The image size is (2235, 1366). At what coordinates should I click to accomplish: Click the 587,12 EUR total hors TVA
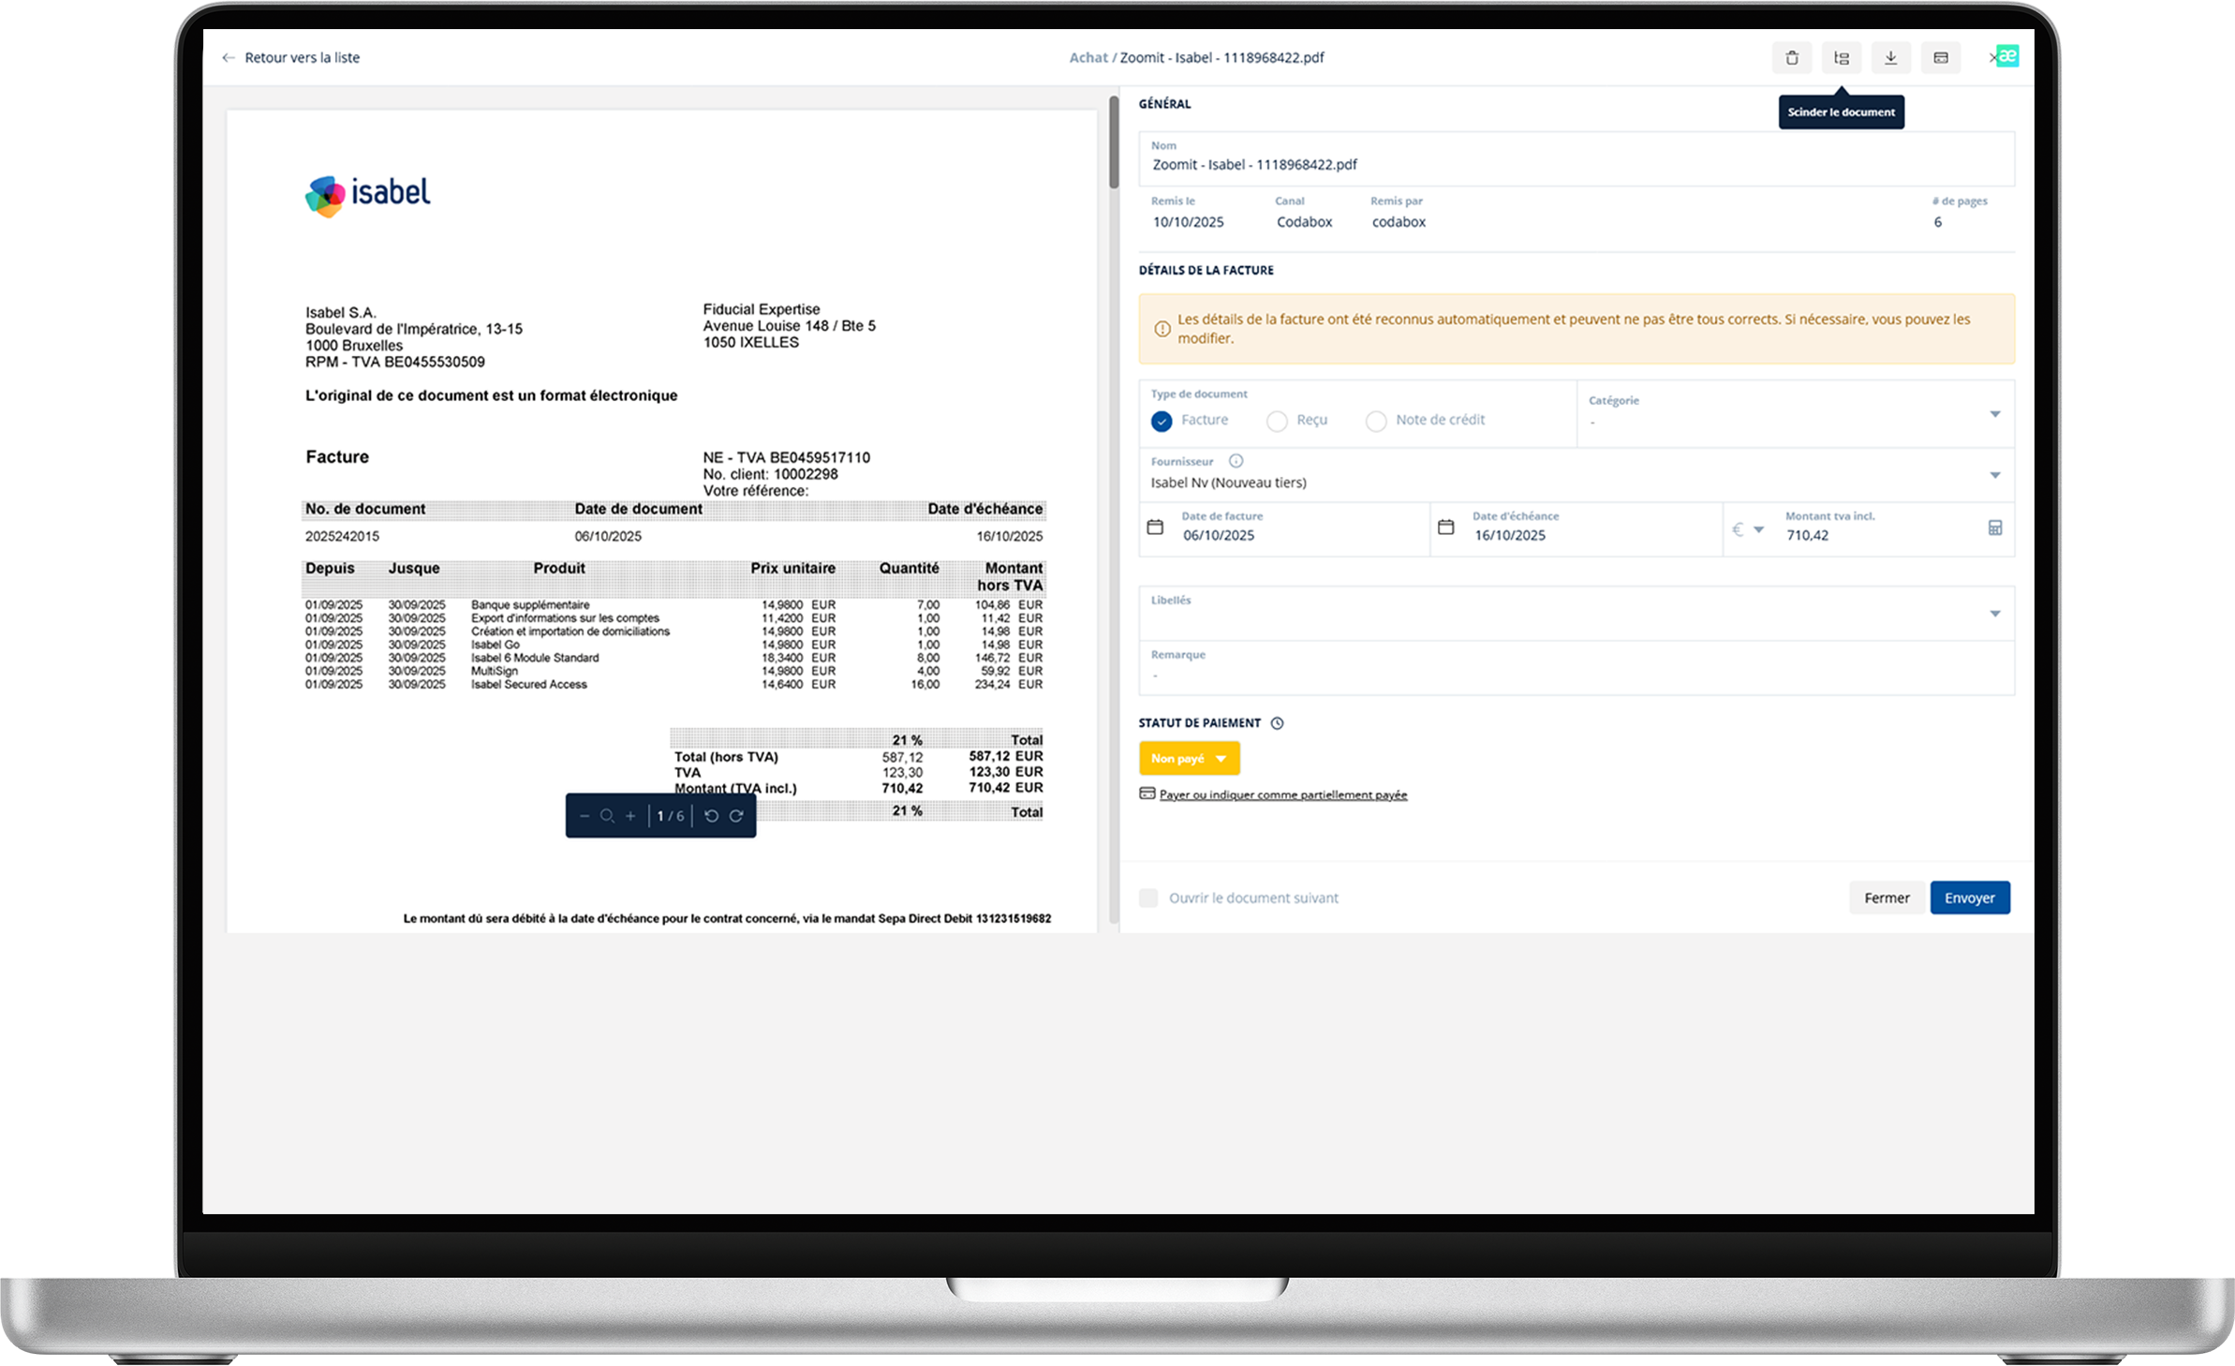tap(1006, 756)
